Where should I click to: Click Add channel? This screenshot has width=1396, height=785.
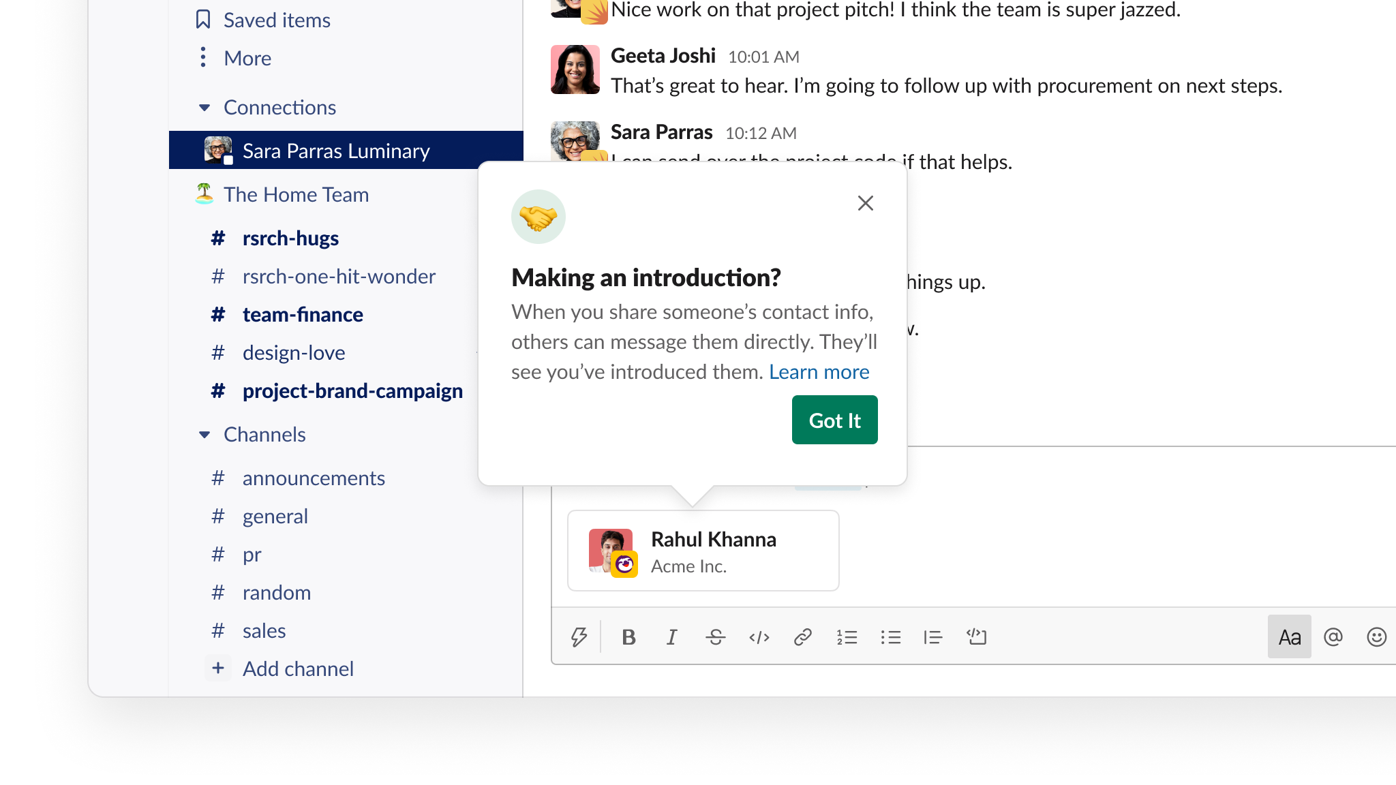click(x=298, y=668)
